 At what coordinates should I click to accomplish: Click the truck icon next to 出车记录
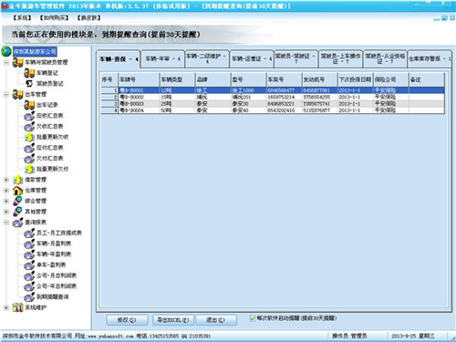pyautogui.click(x=29, y=105)
